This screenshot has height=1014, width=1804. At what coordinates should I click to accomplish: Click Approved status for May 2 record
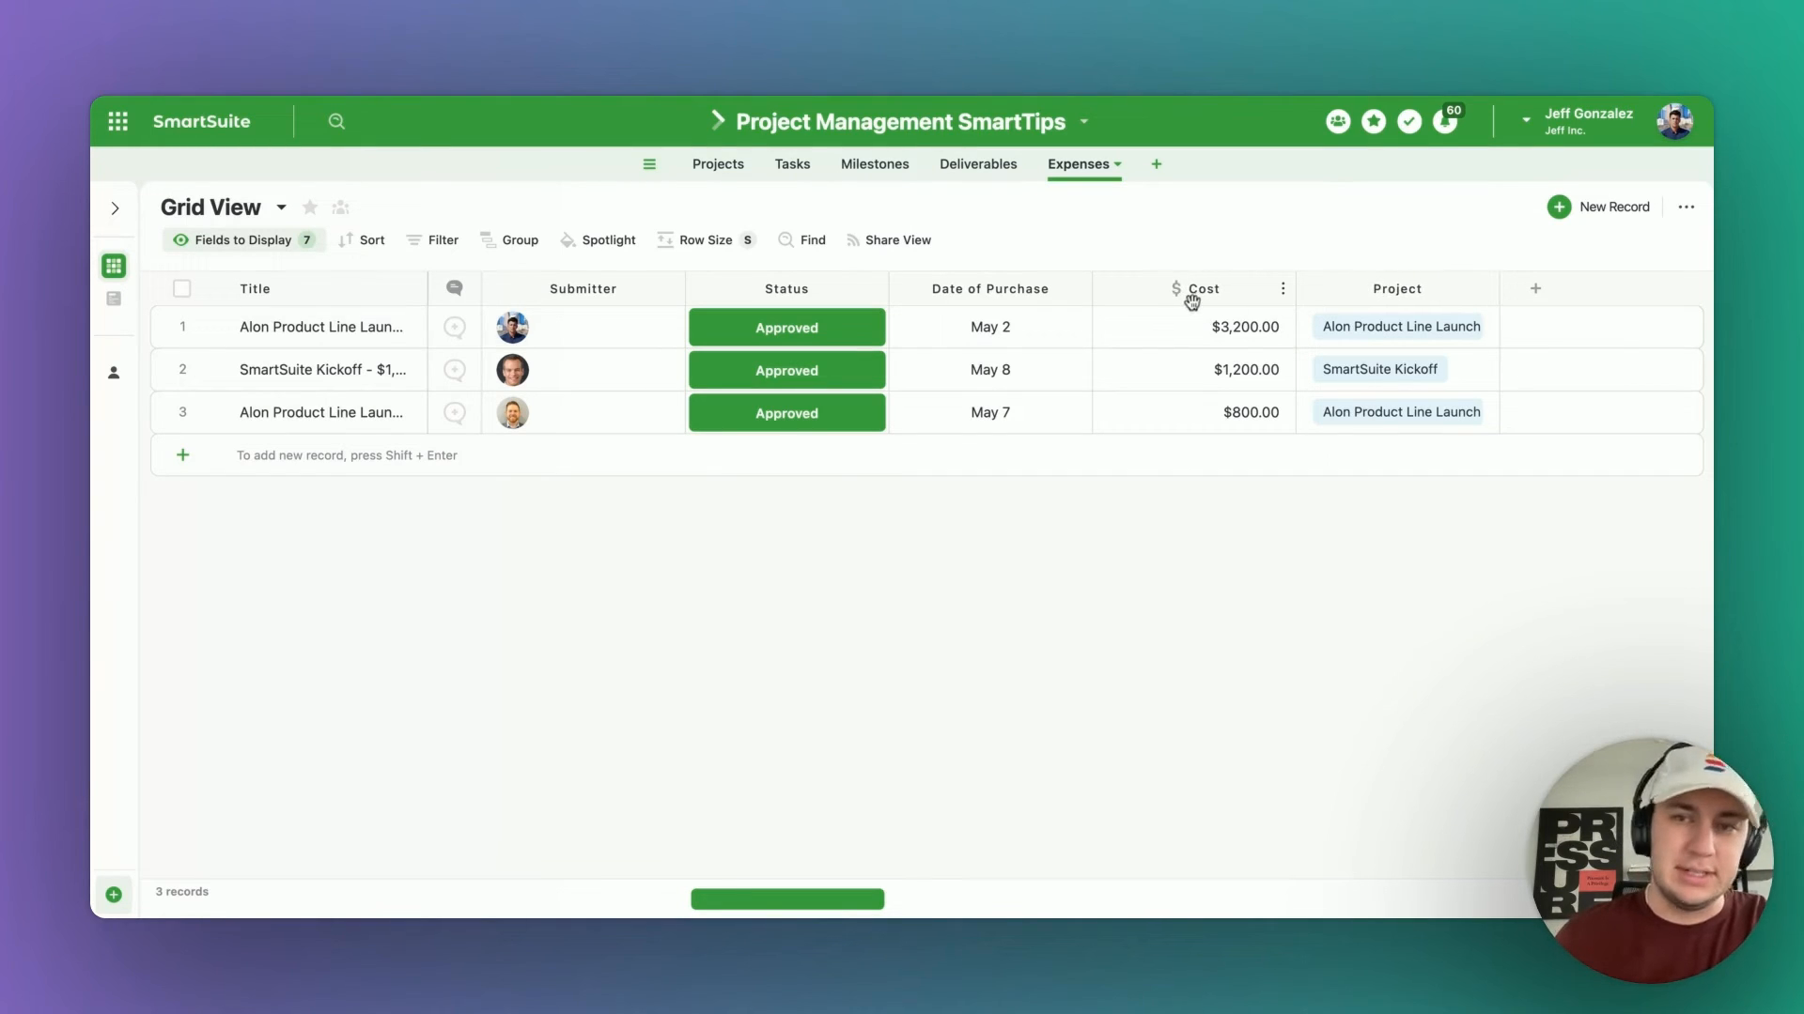click(x=787, y=328)
